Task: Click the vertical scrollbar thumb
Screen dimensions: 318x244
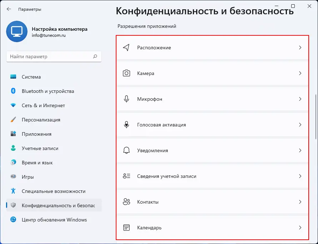Action: pyautogui.click(x=316, y=116)
